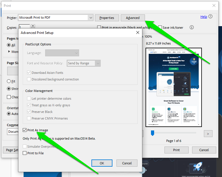Cancel the Print dialog

(x=204, y=150)
